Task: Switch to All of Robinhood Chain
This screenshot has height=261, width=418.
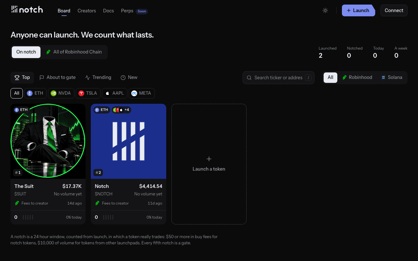Action: coord(74,52)
